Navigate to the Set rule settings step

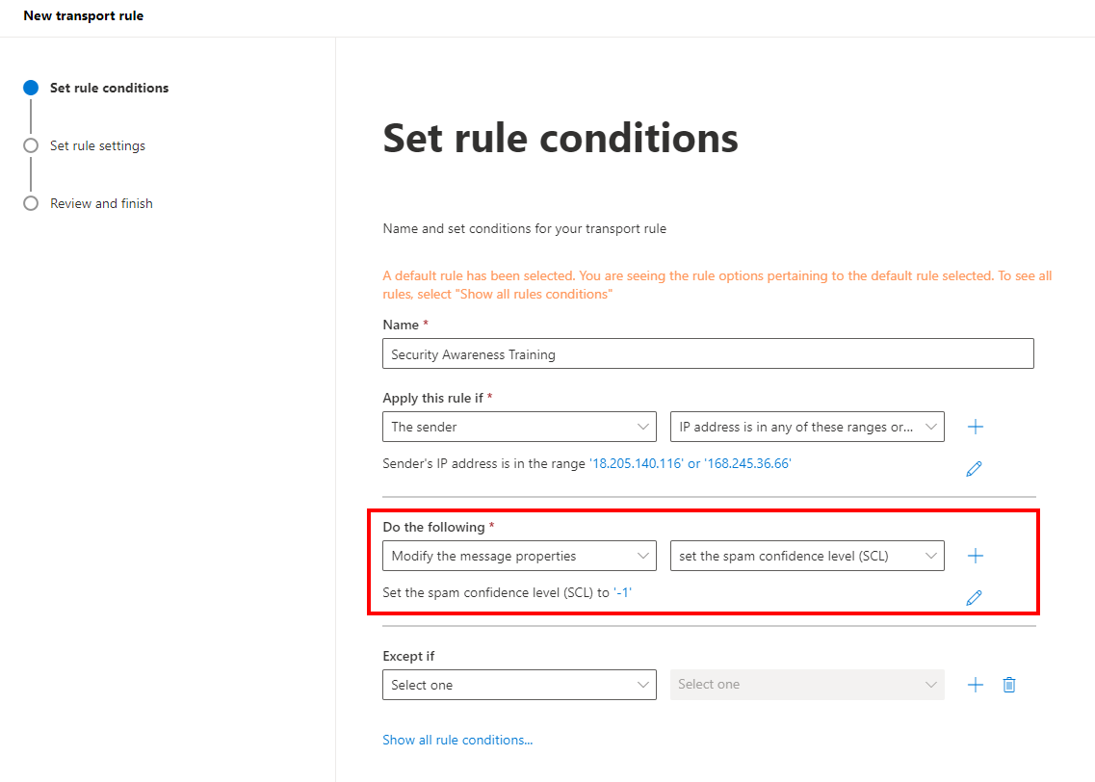[97, 145]
